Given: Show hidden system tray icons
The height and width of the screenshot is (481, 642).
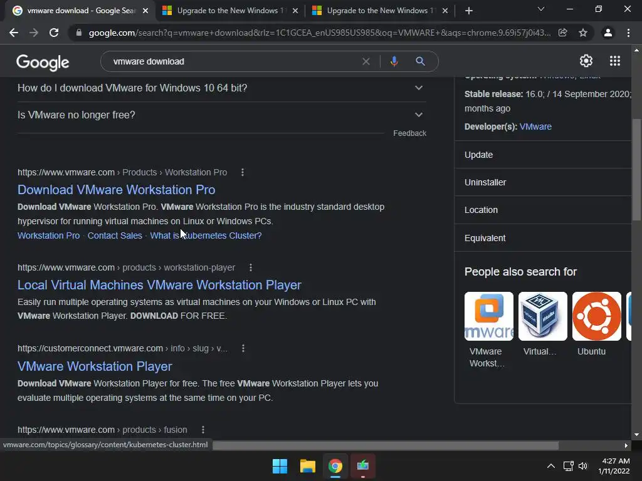Looking at the screenshot, I should pos(551,466).
